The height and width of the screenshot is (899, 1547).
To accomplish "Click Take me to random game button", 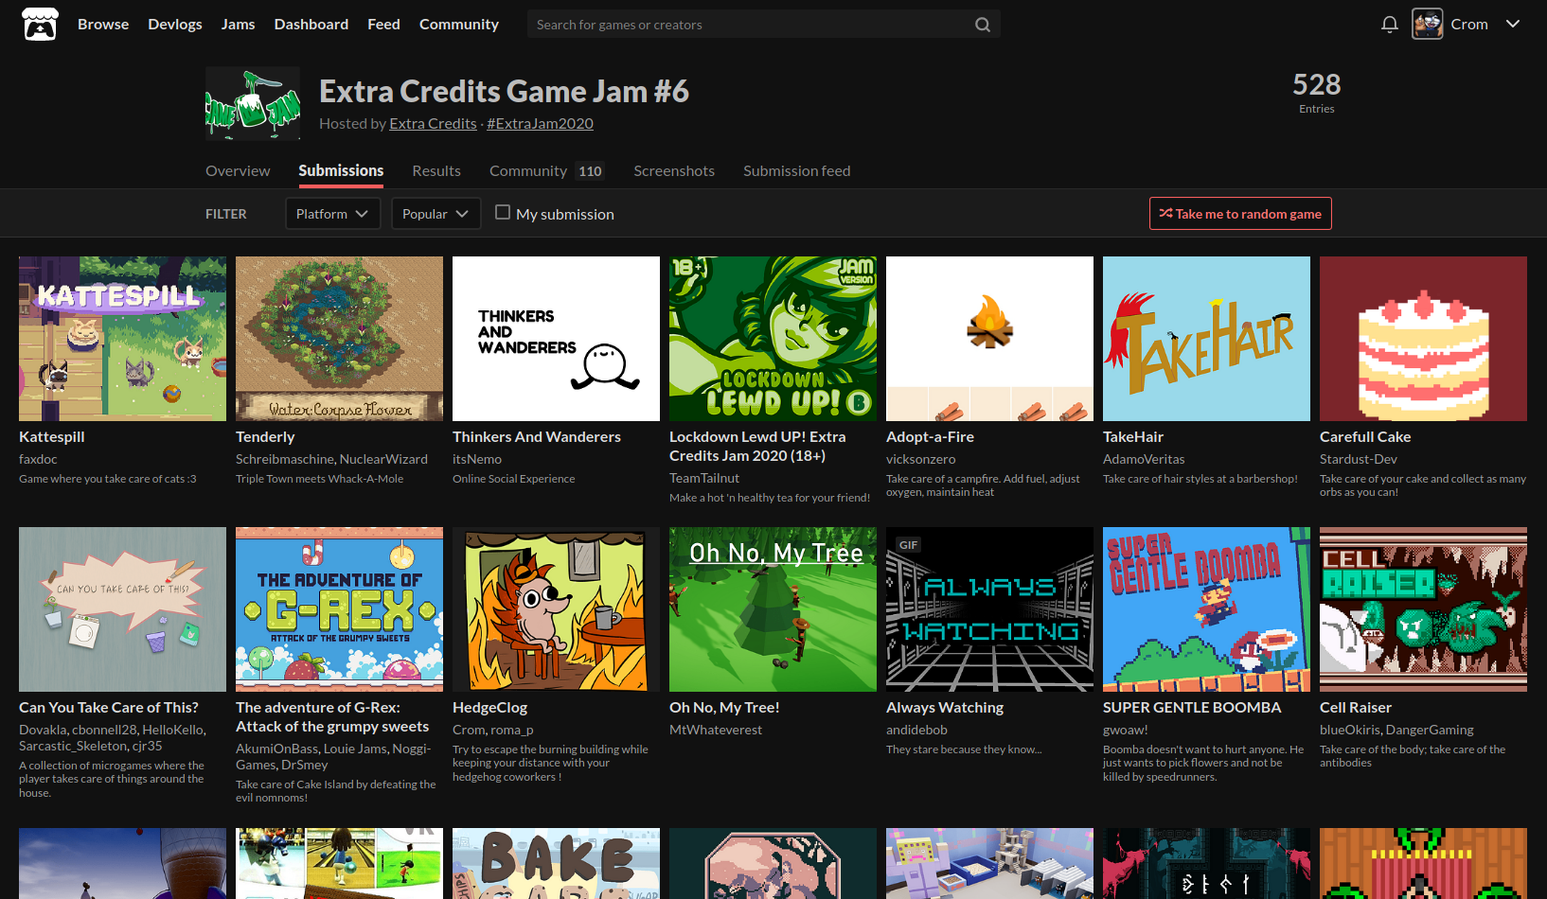I will [x=1240, y=214].
